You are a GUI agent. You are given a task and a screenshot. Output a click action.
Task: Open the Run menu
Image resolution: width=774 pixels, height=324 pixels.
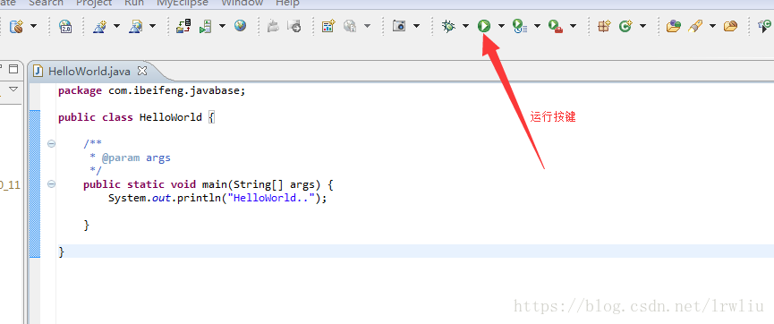coord(134,3)
